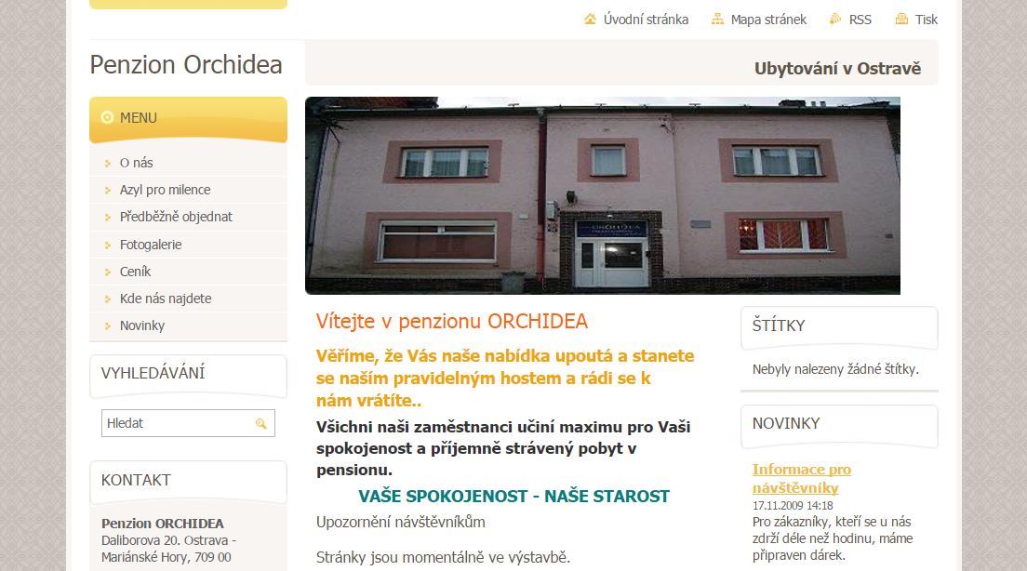
Task: Click the arrow bullet beside O nás
Action: click(107, 163)
